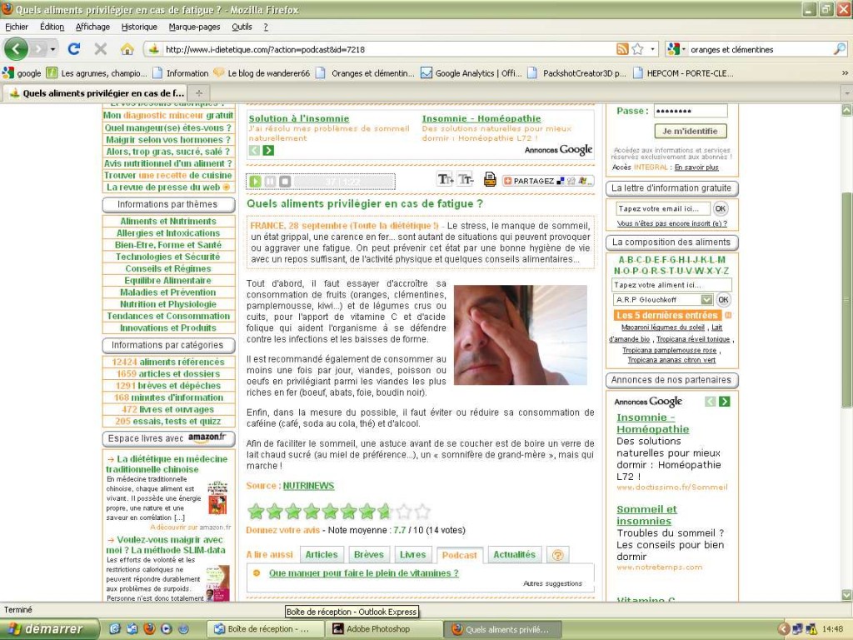Viewport: 853px width, 640px height.
Task: Stop the podcast audio player
Action: [x=285, y=181]
